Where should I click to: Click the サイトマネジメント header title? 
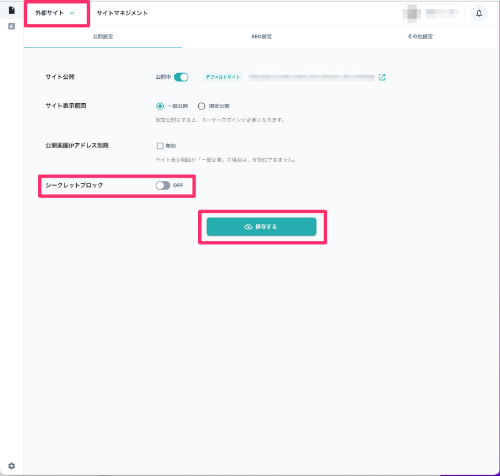[x=122, y=13]
